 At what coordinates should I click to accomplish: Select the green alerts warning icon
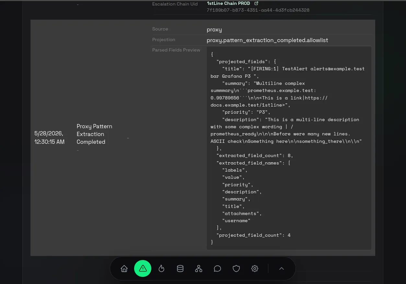click(143, 268)
